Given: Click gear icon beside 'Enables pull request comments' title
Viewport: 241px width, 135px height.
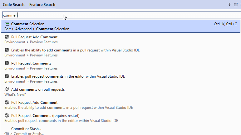Looking at the screenshot, I should coord(7,76).
